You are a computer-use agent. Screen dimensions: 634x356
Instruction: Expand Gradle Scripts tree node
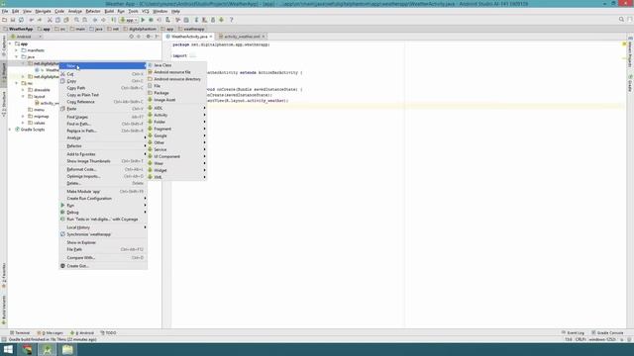click(10, 130)
